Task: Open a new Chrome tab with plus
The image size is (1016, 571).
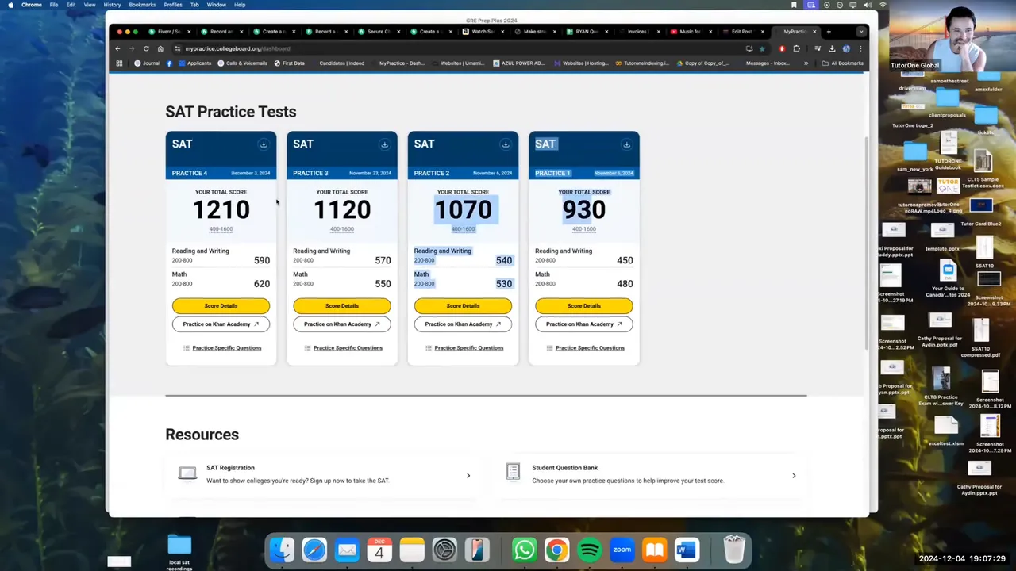Action: pyautogui.click(x=829, y=32)
